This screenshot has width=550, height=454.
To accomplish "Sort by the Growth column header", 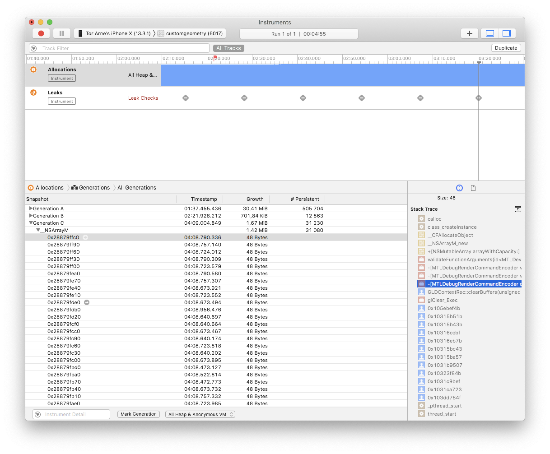I will [x=247, y=199].
